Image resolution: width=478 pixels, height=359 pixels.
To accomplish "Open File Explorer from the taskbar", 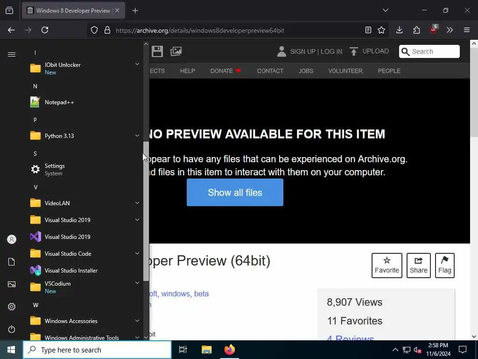I will point(207,350).
